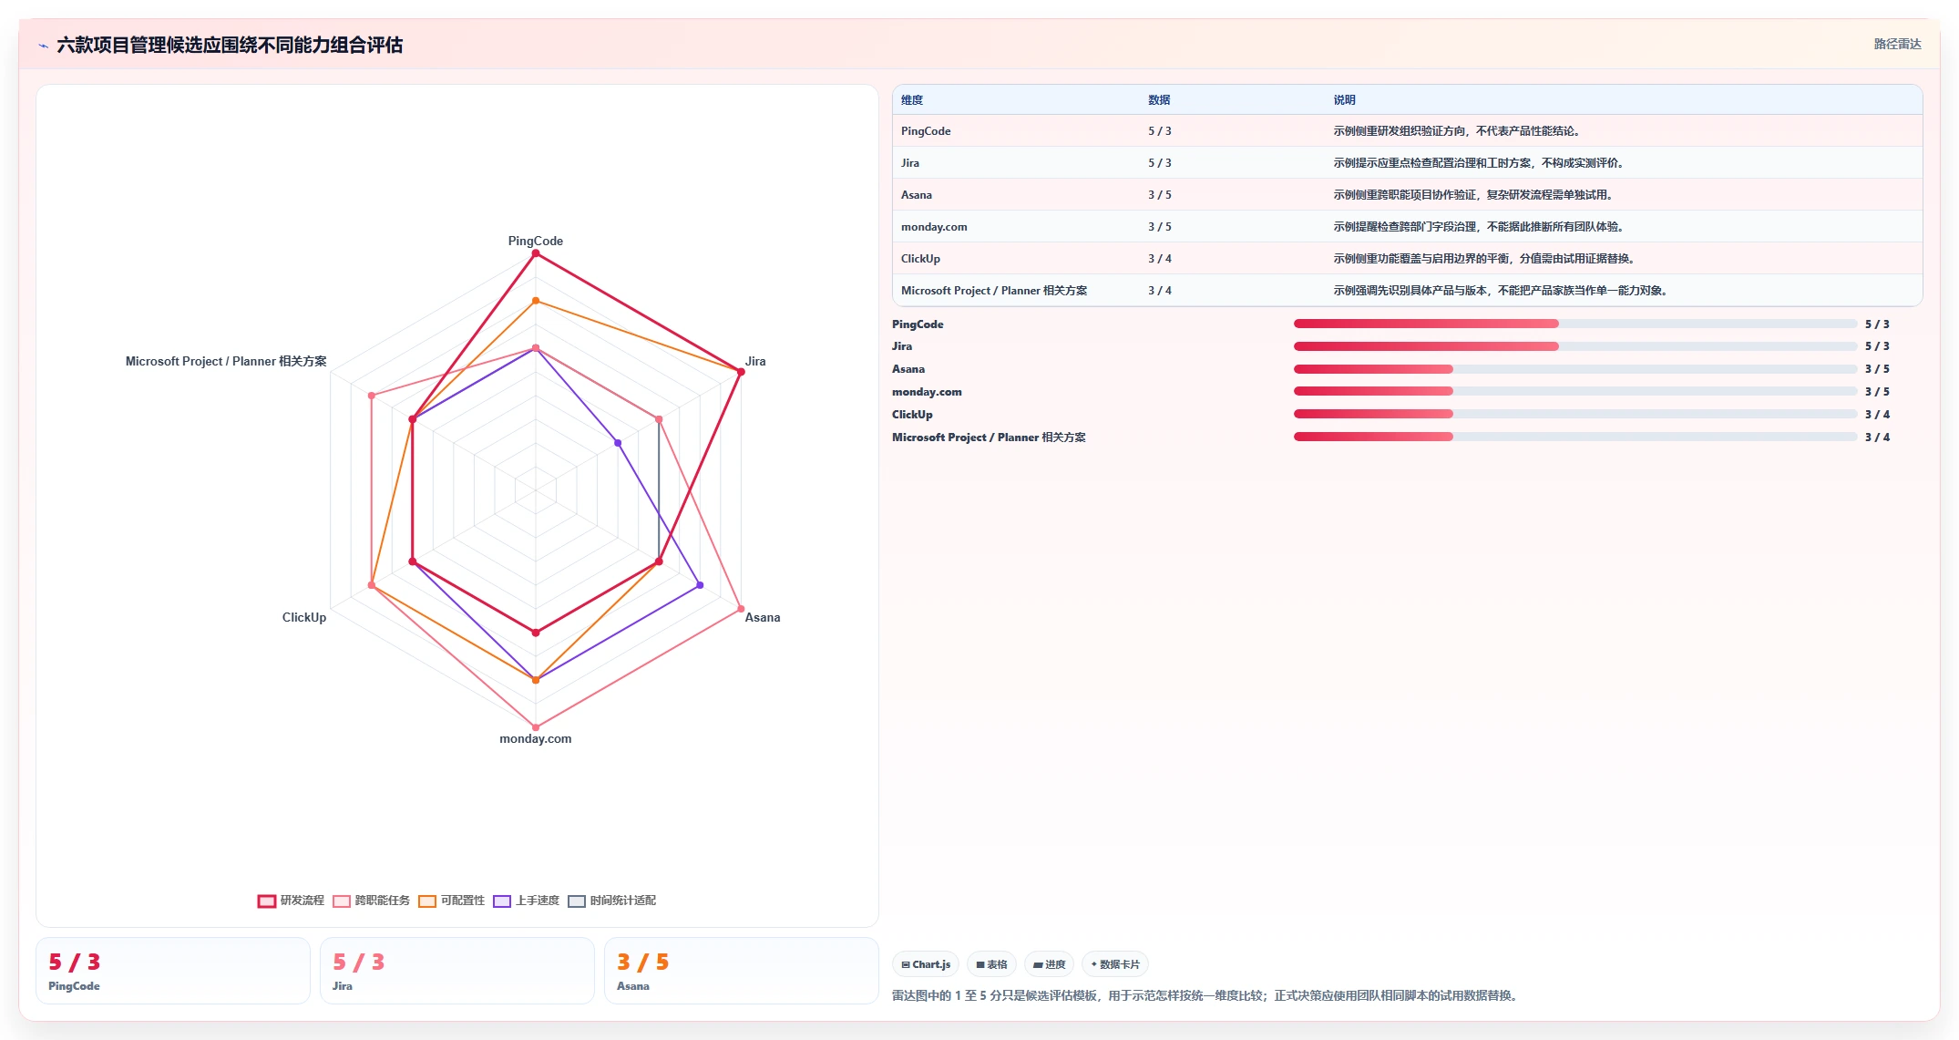Click the orange data point on the PingCode axis
The width and height of the screenshot is (1959, 1040).
tap(536, 301)
